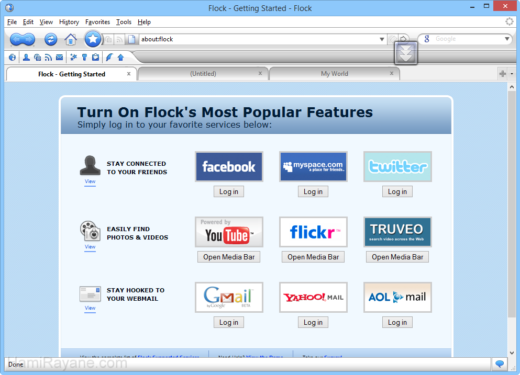Screen dimensions: 520x375
Task: Open the View menu
Action: tap(46, 22)
